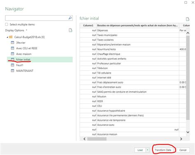Click the Column1 header in preview
The height and width of the screenshot is (155, 195).
coord(88,25)
